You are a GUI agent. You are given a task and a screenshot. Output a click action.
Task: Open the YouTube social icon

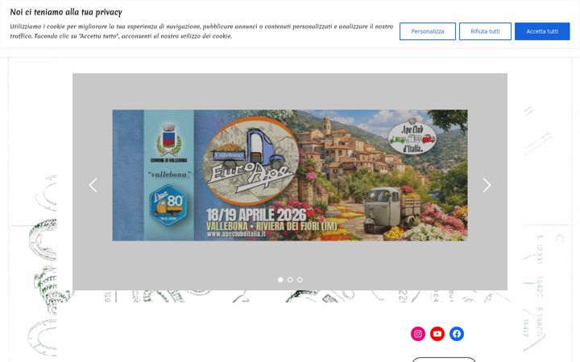(437, 334)
